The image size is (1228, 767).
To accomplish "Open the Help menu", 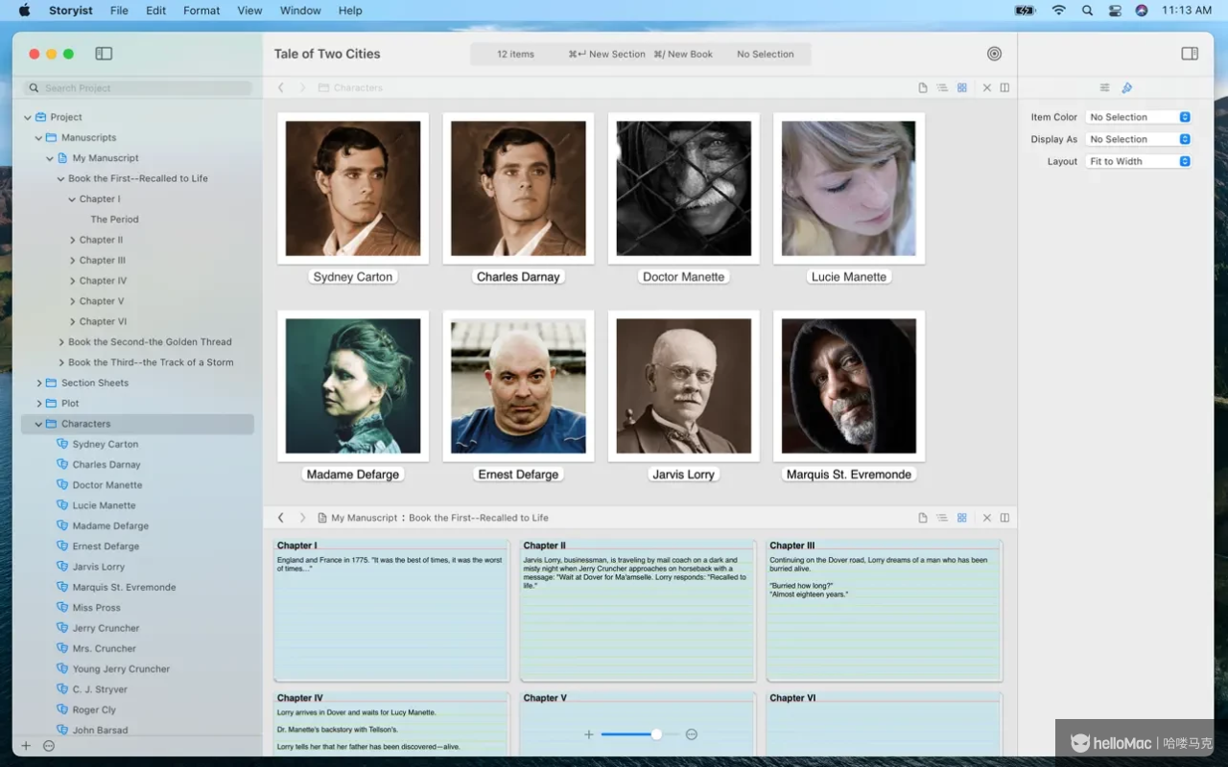I will [350, 11].
